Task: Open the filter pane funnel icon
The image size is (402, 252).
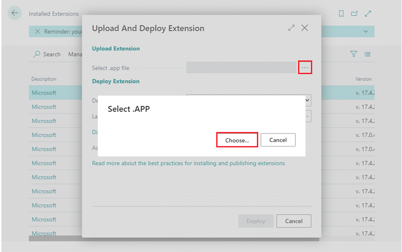Action: pyautogui.click(x=354, y=54)
